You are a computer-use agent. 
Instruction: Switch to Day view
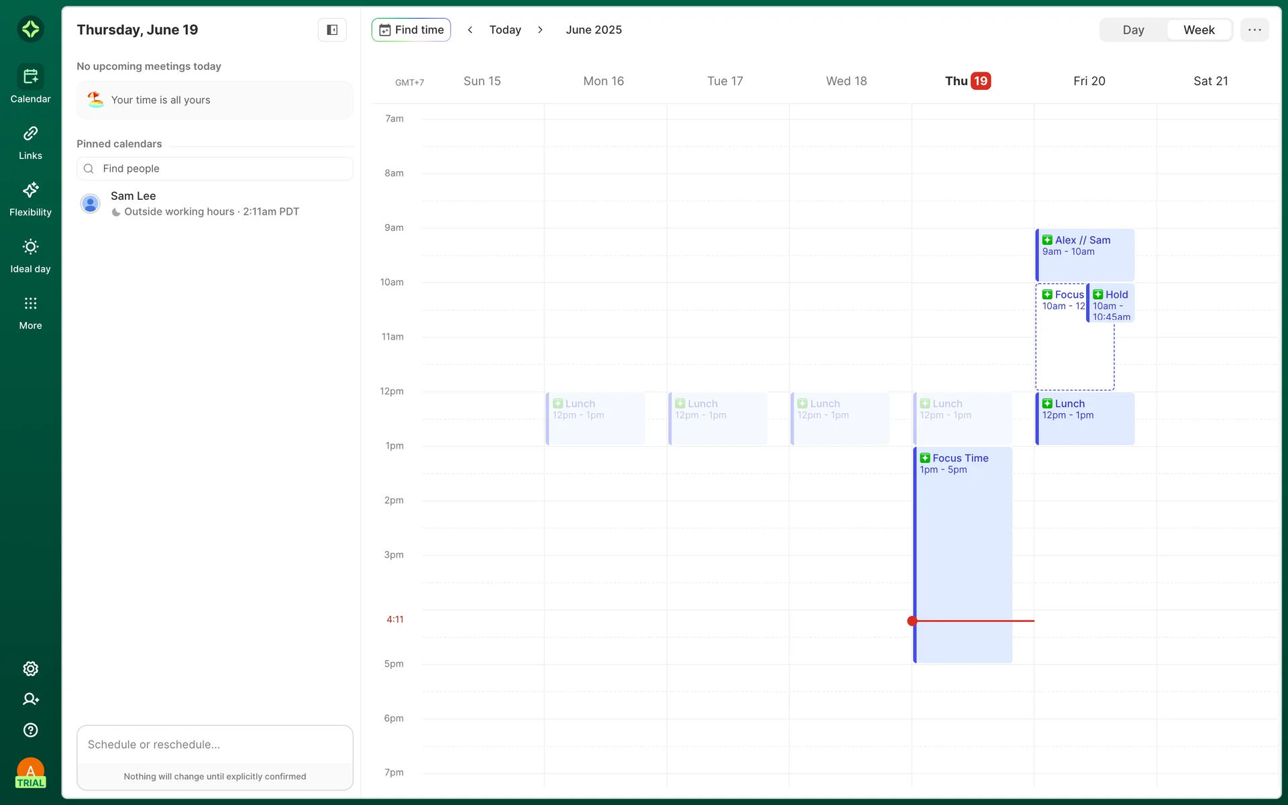coord(1133,30)
